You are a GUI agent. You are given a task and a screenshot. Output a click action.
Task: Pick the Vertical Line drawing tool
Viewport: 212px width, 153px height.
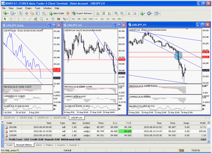(x=18, y=19)
